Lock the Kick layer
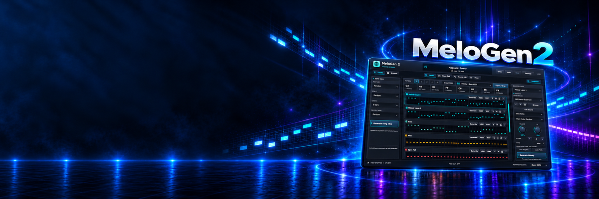This screenshot has width=599, height=199. tap(501, 138)
